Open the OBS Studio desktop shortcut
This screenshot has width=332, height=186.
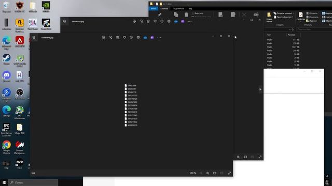(x=20, y=94)
